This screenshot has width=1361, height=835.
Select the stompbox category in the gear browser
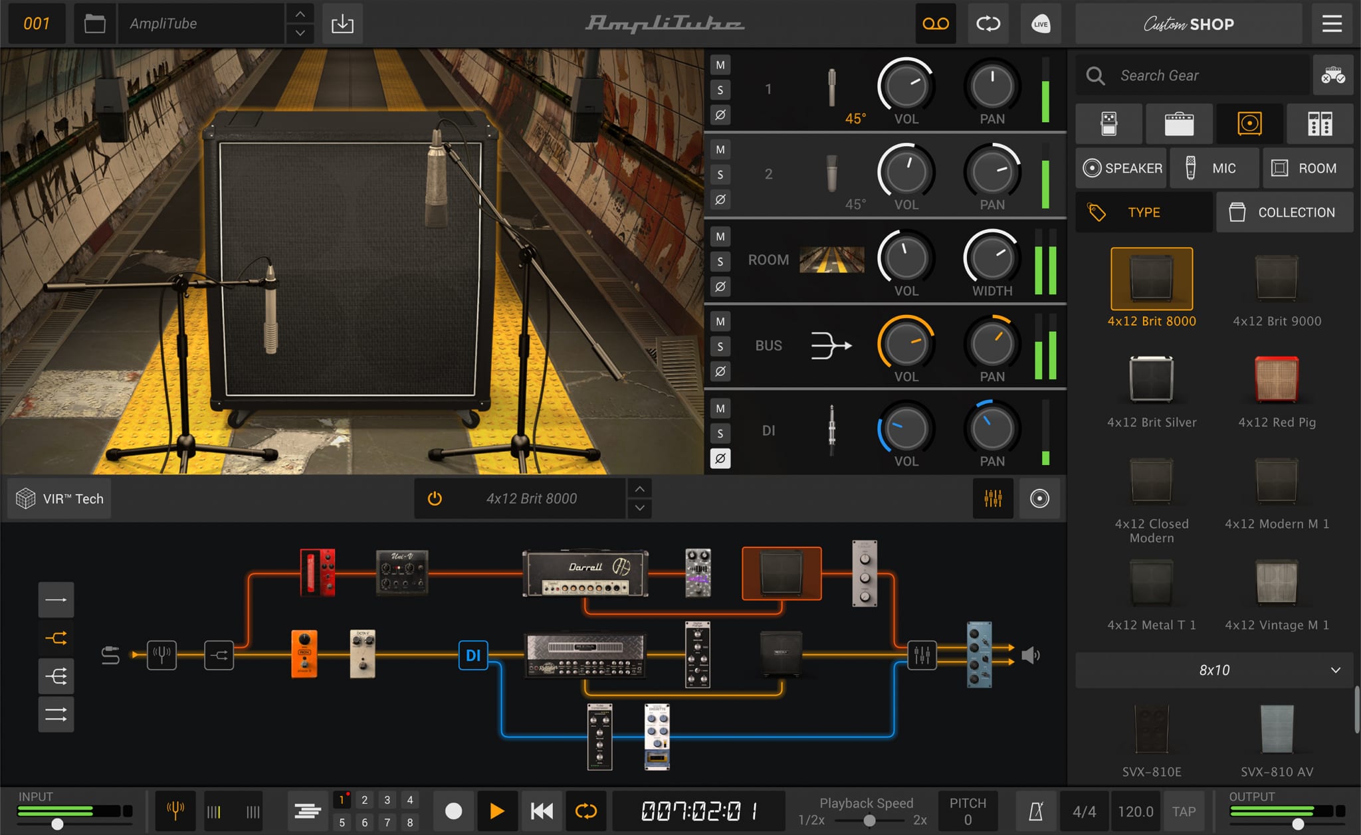pyautogui.click(x=1109, y=124)
